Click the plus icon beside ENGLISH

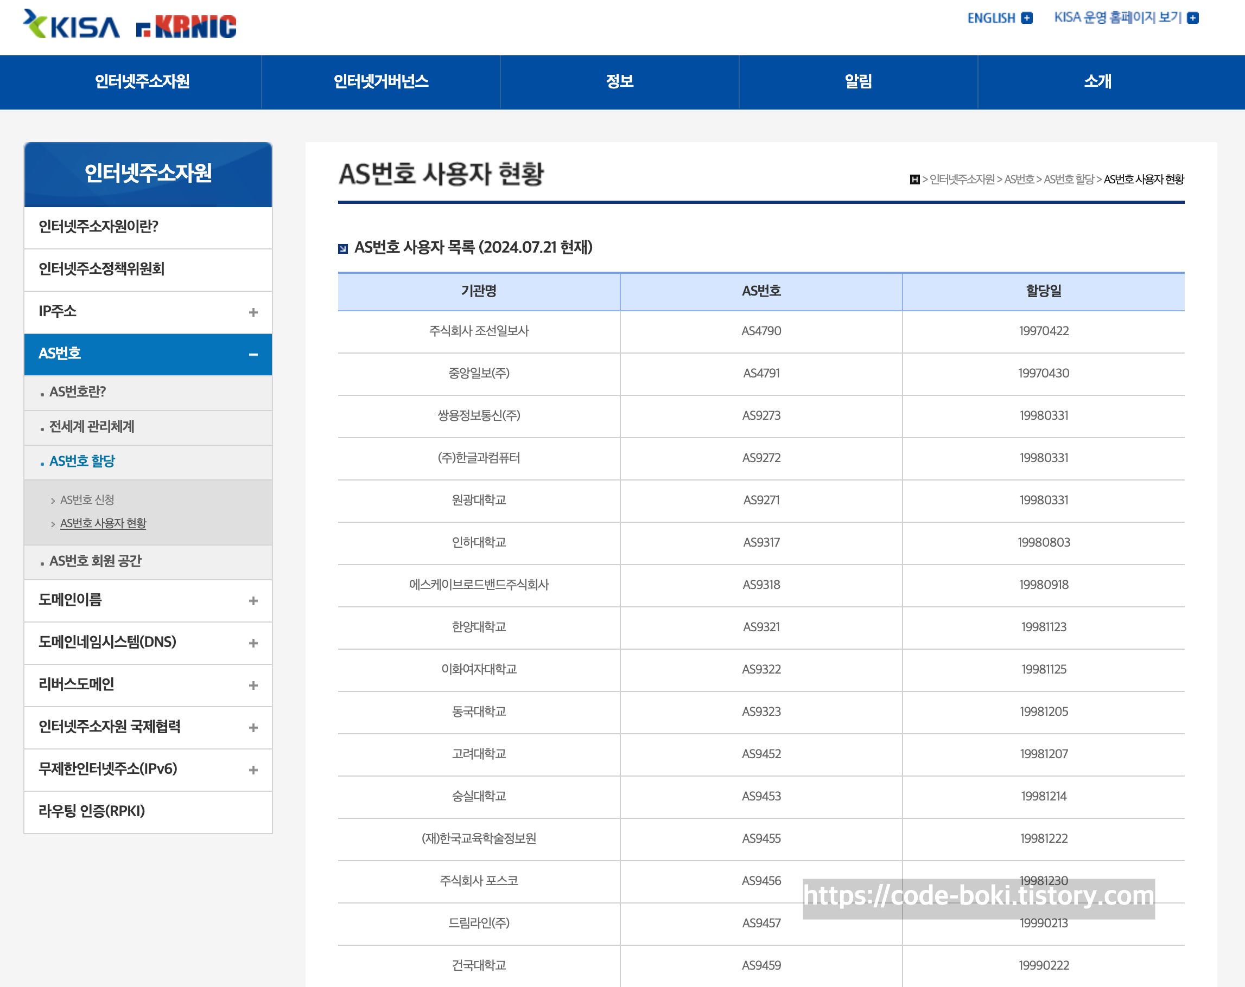pyautogui.click(x=1027, y=18)
